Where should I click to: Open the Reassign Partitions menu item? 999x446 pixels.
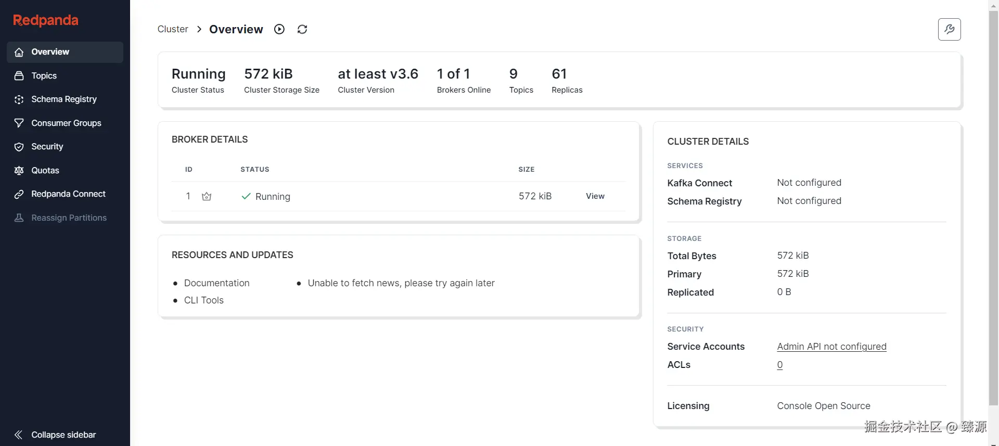coord(69,218)
